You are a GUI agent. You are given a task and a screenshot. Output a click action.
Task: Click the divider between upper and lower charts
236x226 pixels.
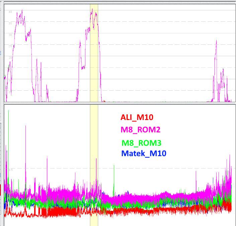coord(118,103)
